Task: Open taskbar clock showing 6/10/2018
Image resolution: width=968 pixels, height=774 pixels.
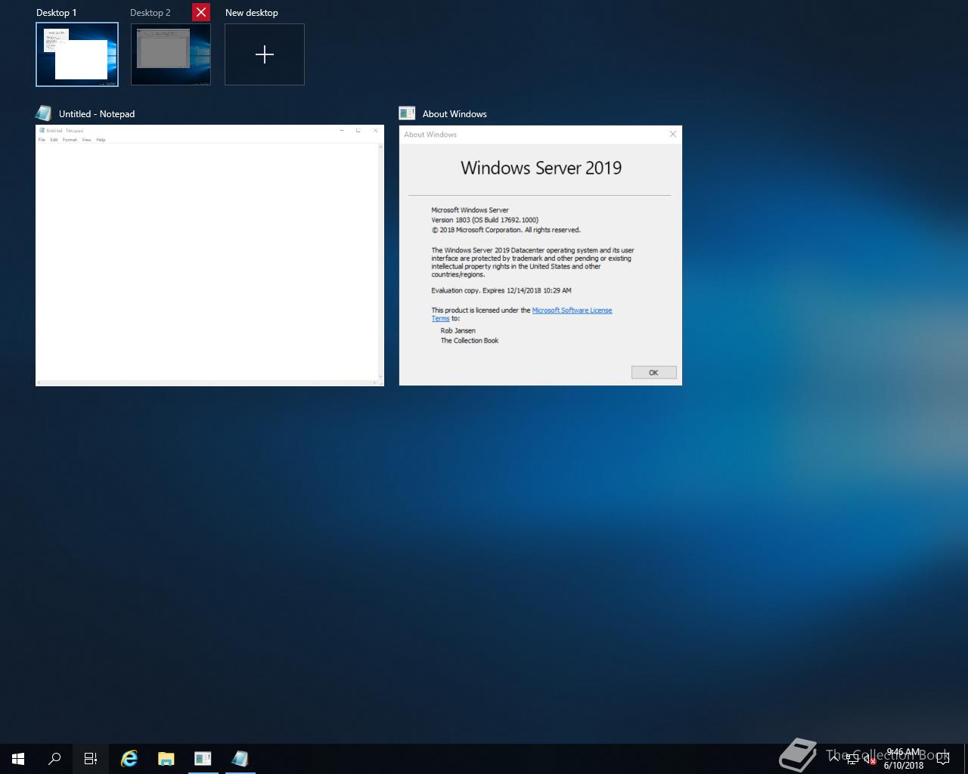Action: 904,759
